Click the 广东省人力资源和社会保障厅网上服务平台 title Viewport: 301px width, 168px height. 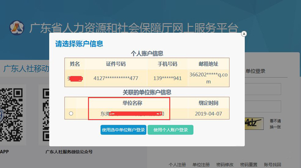(x=134, y=28)
